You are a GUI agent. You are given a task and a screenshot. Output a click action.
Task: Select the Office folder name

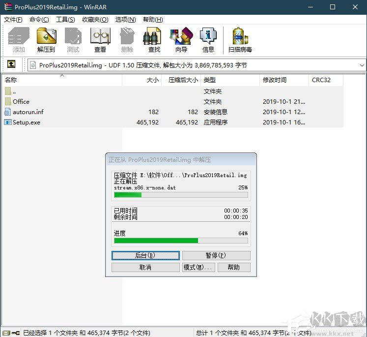(x=21, y=102)
